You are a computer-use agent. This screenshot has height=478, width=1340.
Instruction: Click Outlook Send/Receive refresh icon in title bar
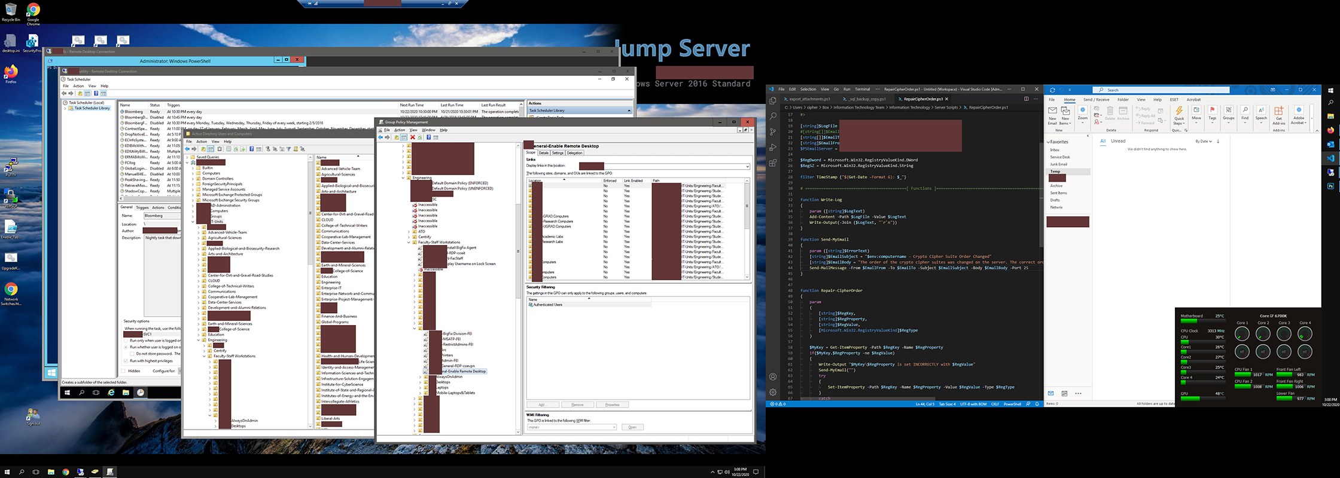pyautogui.click(x=1052, y=90)
